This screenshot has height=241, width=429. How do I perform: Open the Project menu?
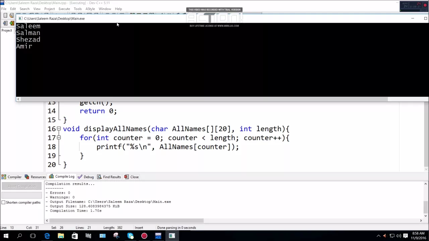click(x=49, y=9)
